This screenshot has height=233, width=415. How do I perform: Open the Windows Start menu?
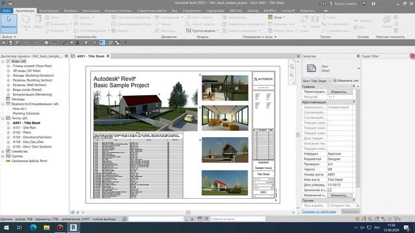coord(6,227)
